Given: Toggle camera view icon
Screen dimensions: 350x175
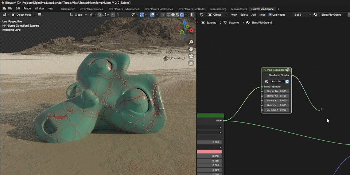Looking at the screenshot, I should pos(191,56).
